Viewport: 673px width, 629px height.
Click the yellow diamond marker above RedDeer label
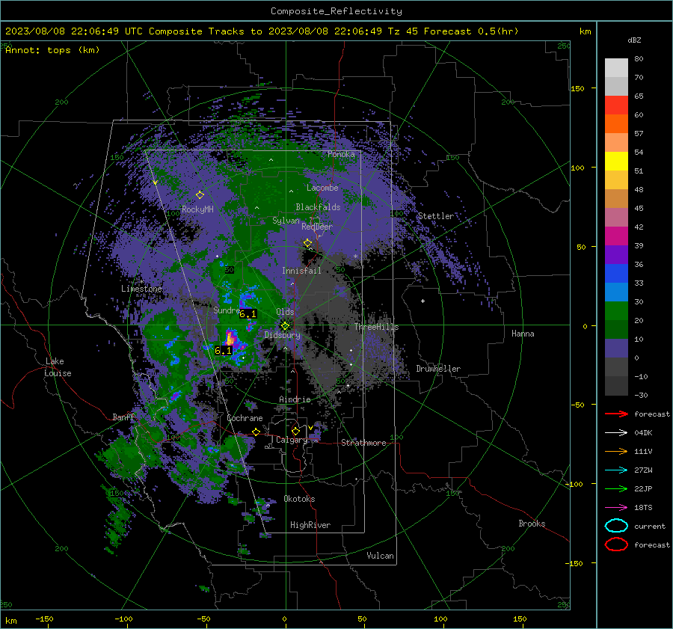(308, 243)
